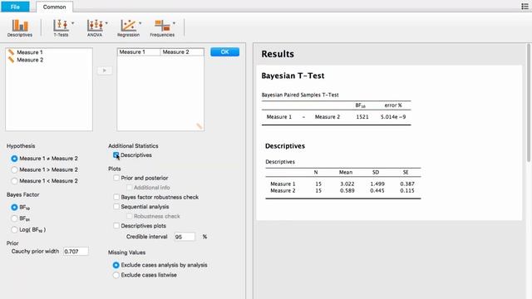Screen dimensions: 532x299
Task: Click Measure 2 SE value 0.115
Action: pyautogui.click(x=407, y=190)
